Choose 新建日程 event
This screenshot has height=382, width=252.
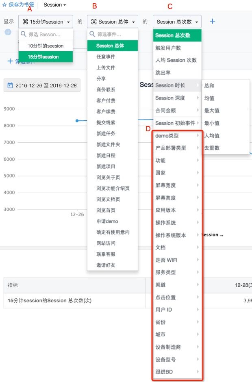point(113,155)
